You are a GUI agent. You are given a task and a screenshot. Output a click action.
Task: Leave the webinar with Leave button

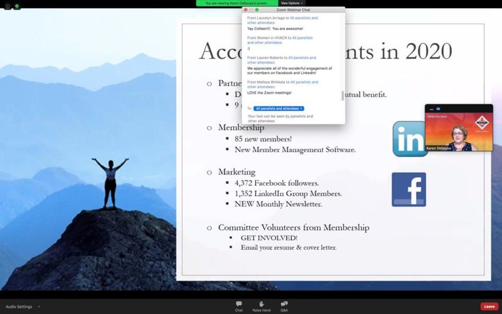pos(489,306)
